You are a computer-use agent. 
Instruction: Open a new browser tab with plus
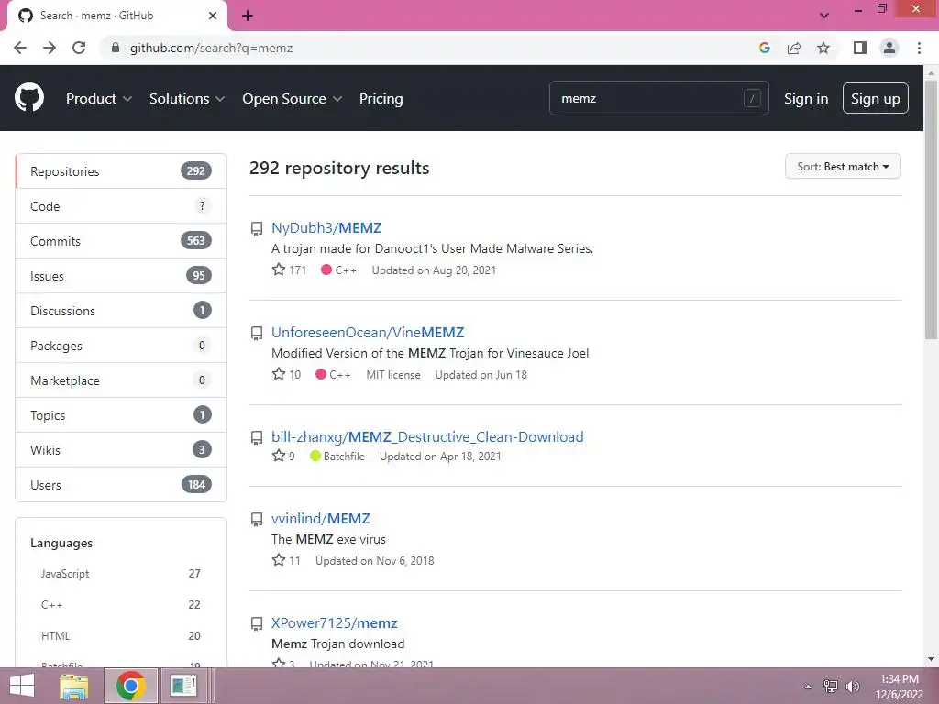[248, 16]
